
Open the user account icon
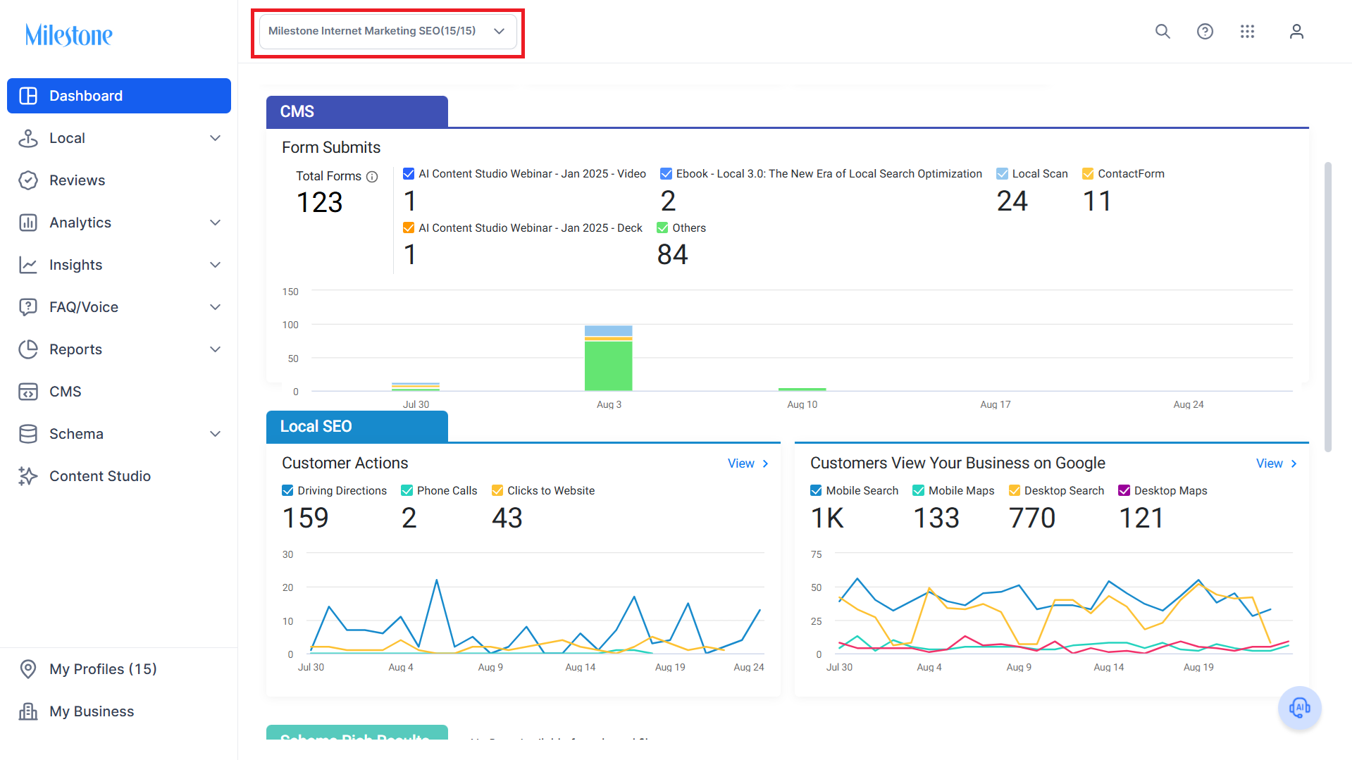[x=1296, y=31]
